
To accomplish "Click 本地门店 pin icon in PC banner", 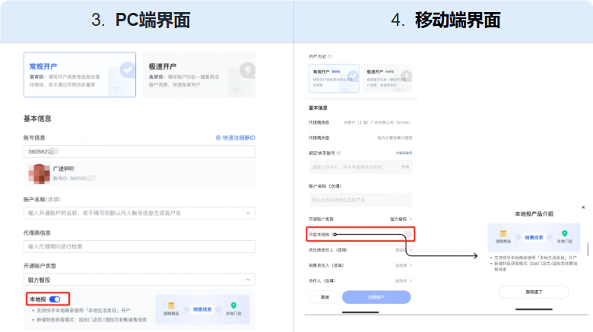I will 233,305.
